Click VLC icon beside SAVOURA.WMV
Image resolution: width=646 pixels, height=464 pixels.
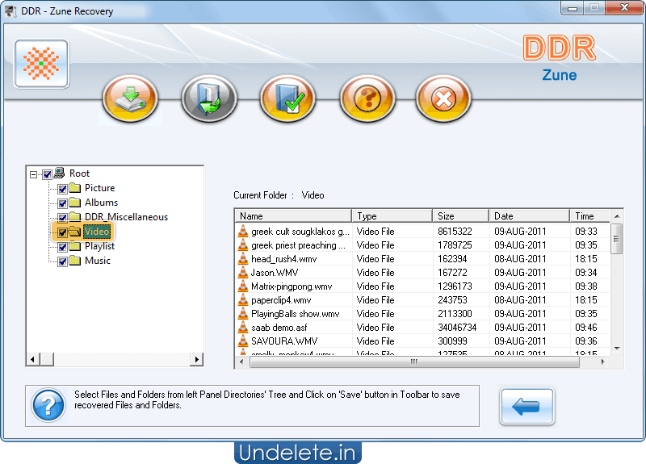point(243,341)
